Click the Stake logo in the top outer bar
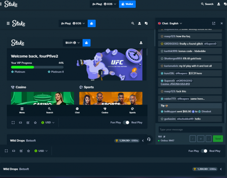The width and height of the screenshot is (227, 178). (x=11, y=4)
